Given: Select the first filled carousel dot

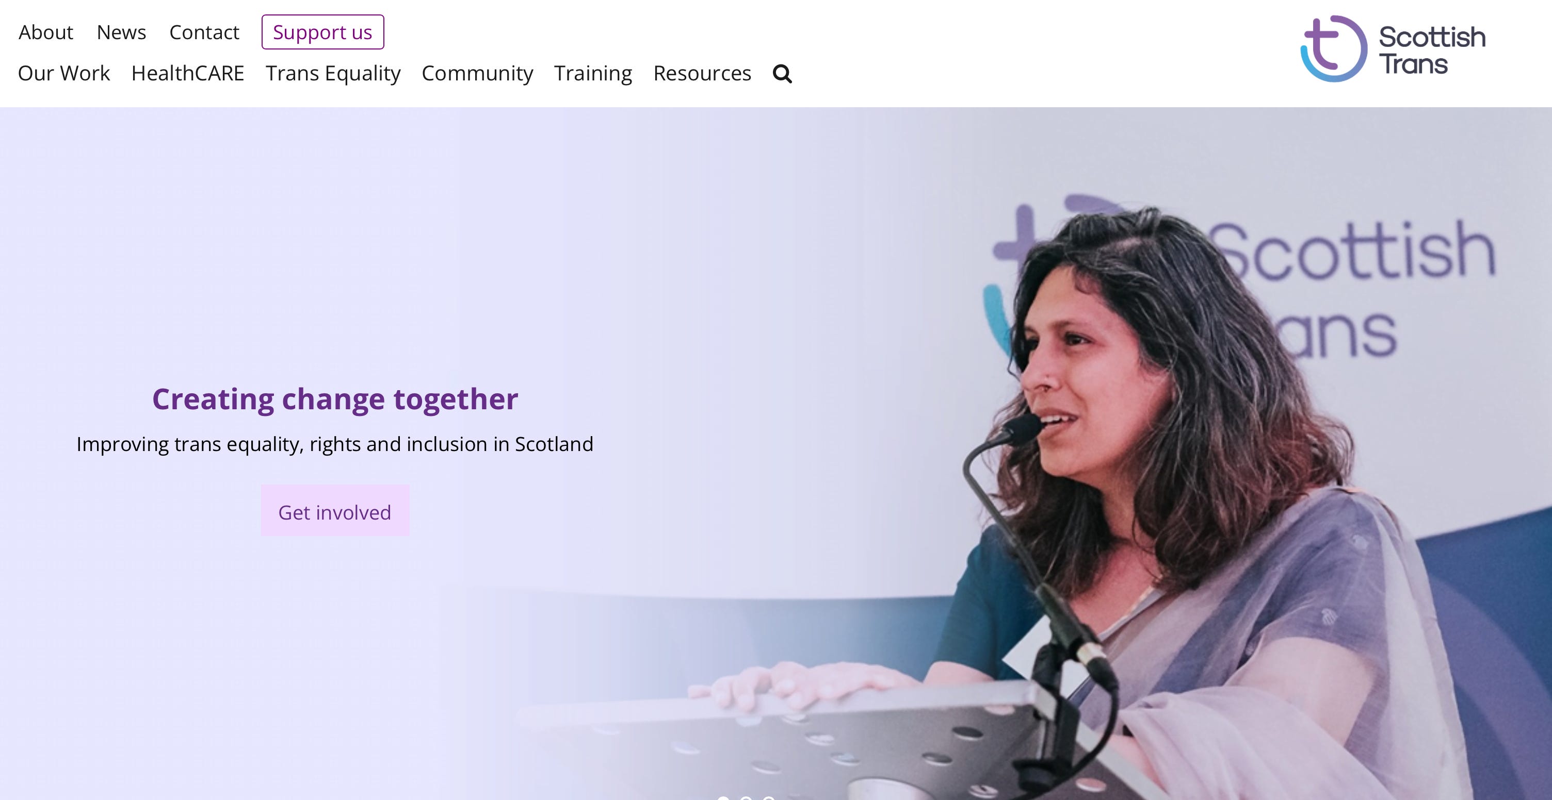Looking at the screenshot, I should [x=723, y=797].
